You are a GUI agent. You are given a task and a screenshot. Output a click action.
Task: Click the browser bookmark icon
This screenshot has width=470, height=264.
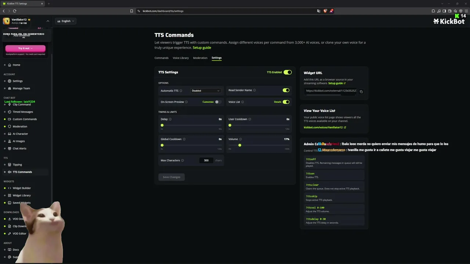coord(131,11)
